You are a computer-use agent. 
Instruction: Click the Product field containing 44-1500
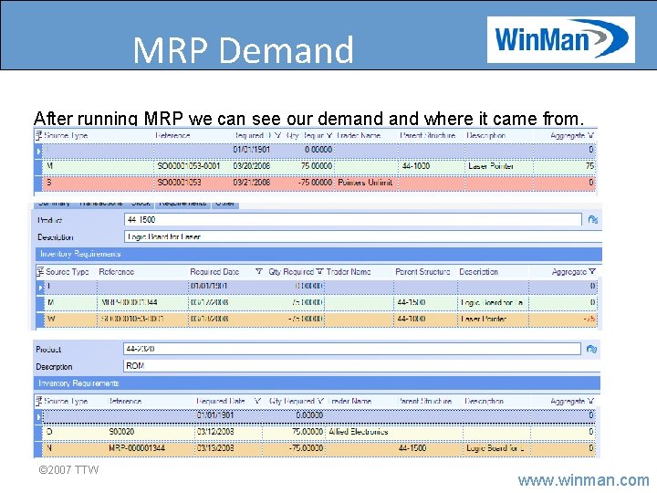(x=353, y=220)
